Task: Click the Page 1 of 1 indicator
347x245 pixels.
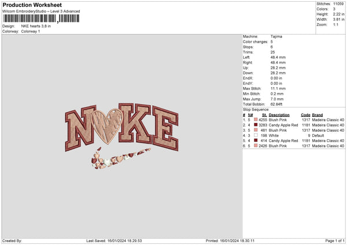Action: (x=335, y=241)
